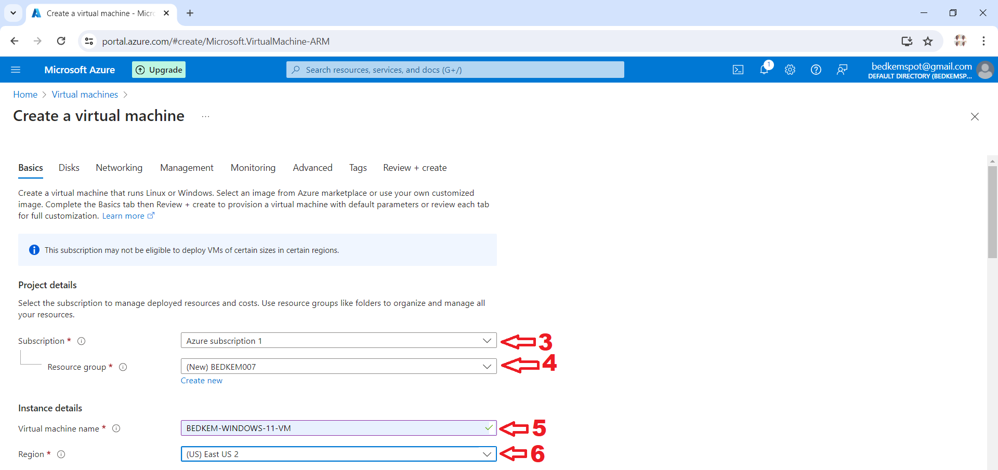998x470 pixels.
Task: Open the Chrome three-dot menu
Action: point(983,41)
